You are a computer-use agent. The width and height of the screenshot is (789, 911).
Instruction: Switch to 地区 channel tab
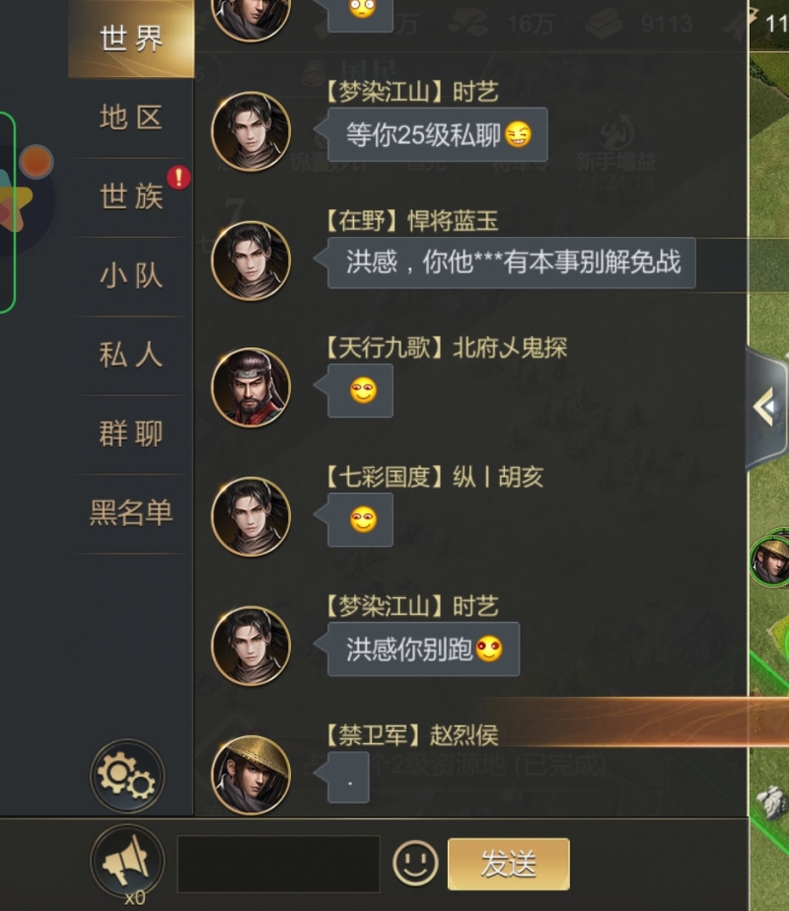[x=131, y=117]
